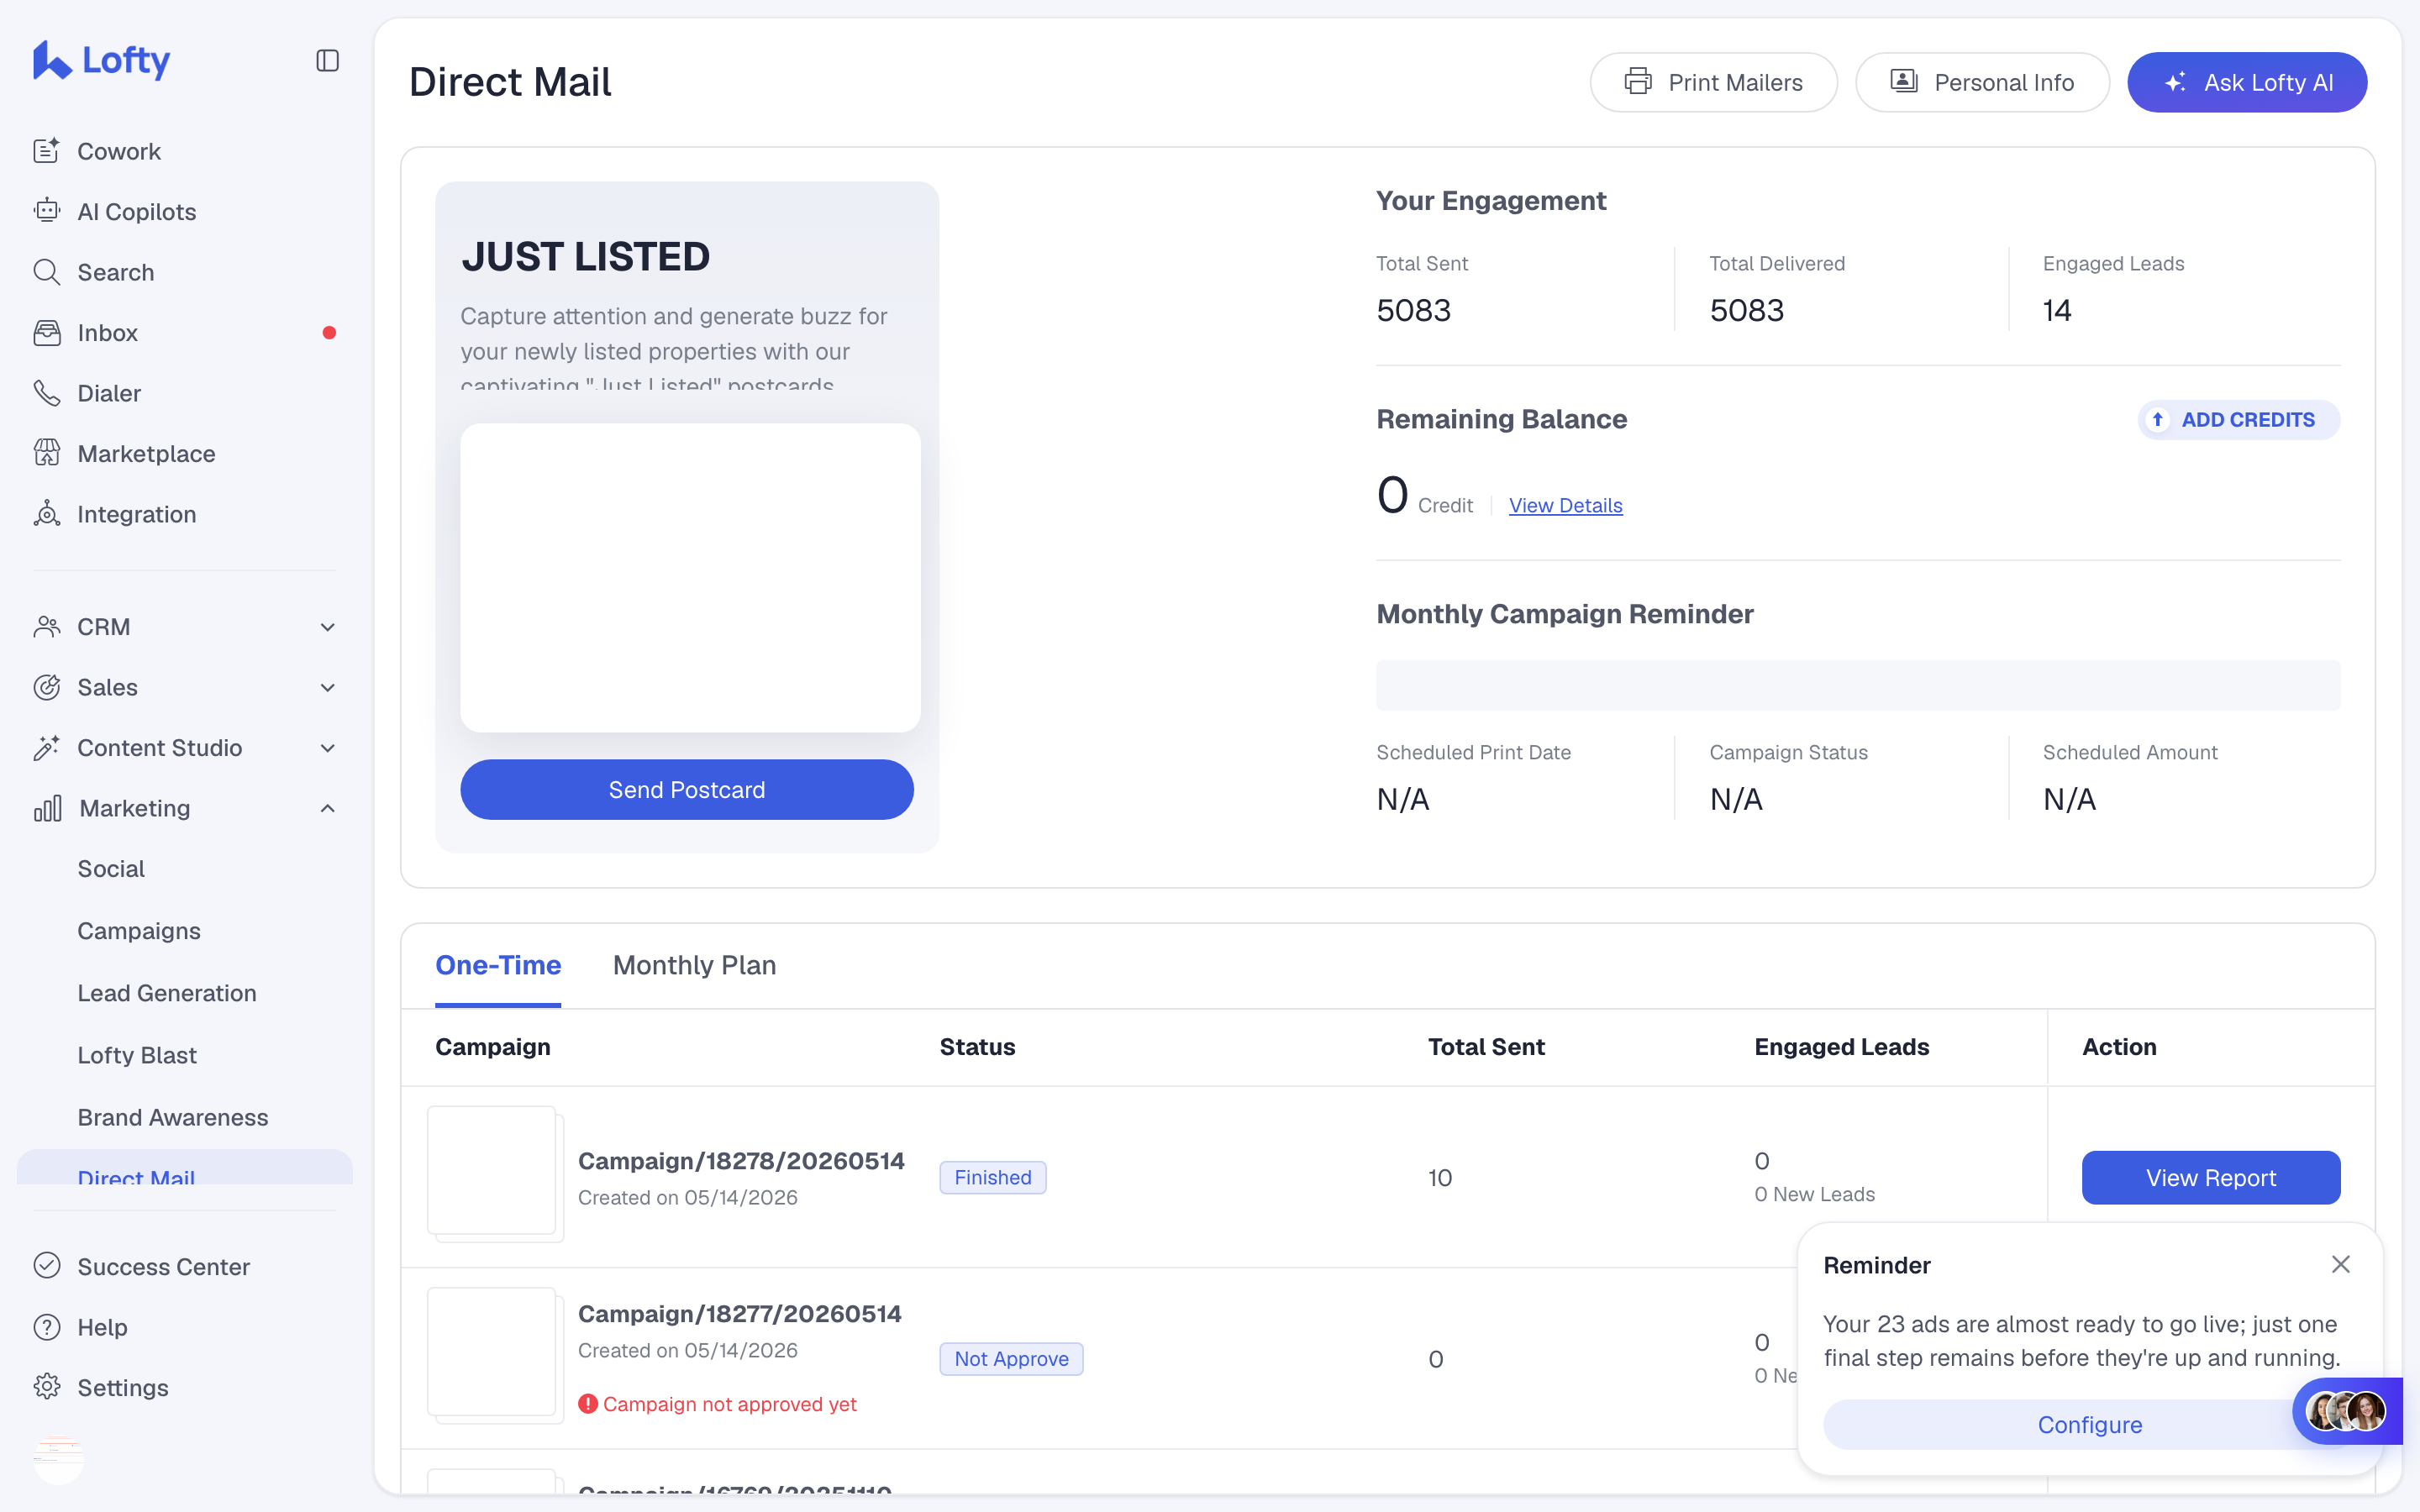
Task: Click the Total Delivered value 5083
Action: point(1746,310)
